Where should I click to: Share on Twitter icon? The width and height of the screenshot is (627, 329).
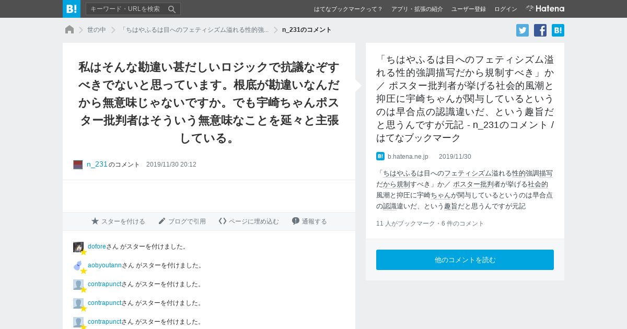522,30
